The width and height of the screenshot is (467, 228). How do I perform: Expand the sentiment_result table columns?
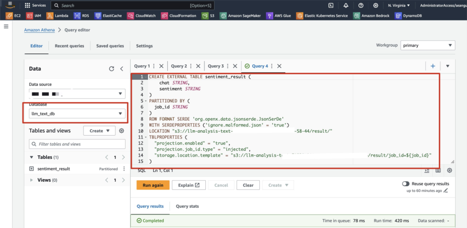(x=32, y=168)
